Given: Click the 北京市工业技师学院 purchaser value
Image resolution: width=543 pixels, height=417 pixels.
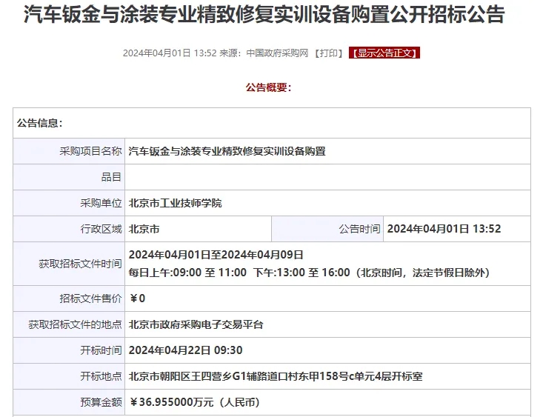Looking at the screenshot, I should click(x=176, y=203).
